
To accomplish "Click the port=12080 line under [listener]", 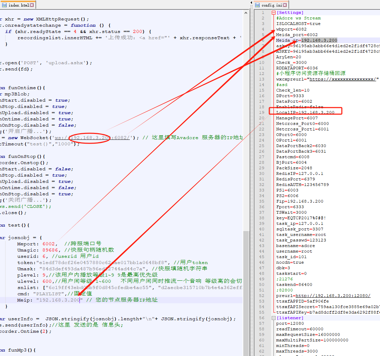I will click(x=290, y=323).
